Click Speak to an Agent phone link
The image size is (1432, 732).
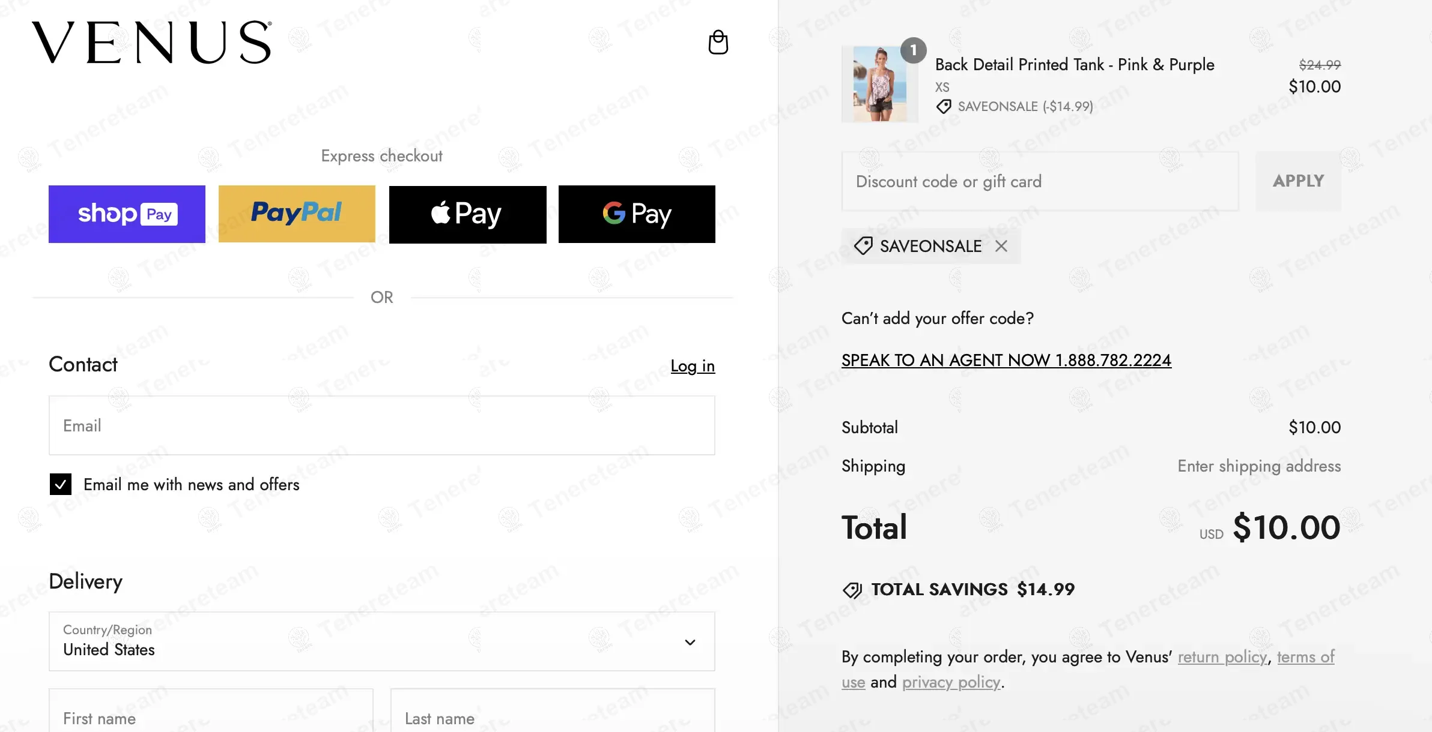coord(1006,360)
